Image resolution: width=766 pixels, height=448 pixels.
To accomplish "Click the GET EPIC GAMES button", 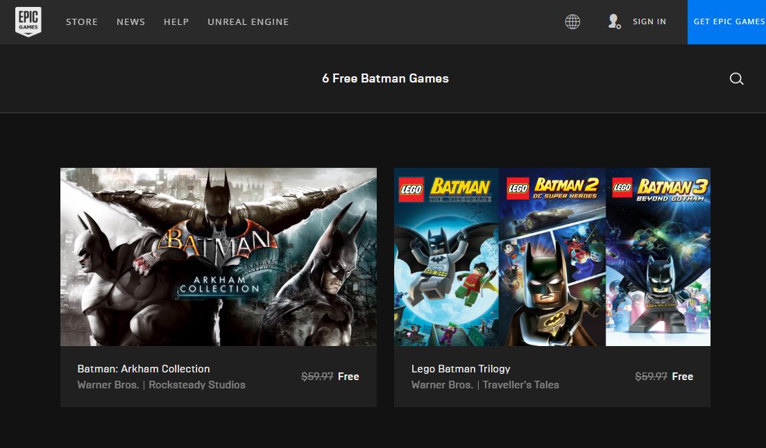I will tap(728, 21).
